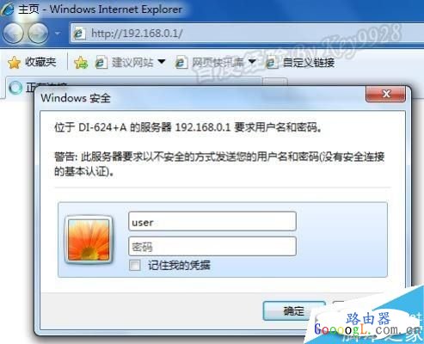Image resolution: width=424 pixels, height=344 pixels.
Task: Close the Windows 安全 dialog
Action: [385, 94]
